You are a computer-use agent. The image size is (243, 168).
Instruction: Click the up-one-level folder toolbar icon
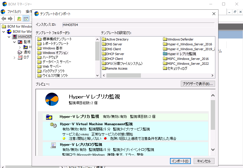point(19,19)
